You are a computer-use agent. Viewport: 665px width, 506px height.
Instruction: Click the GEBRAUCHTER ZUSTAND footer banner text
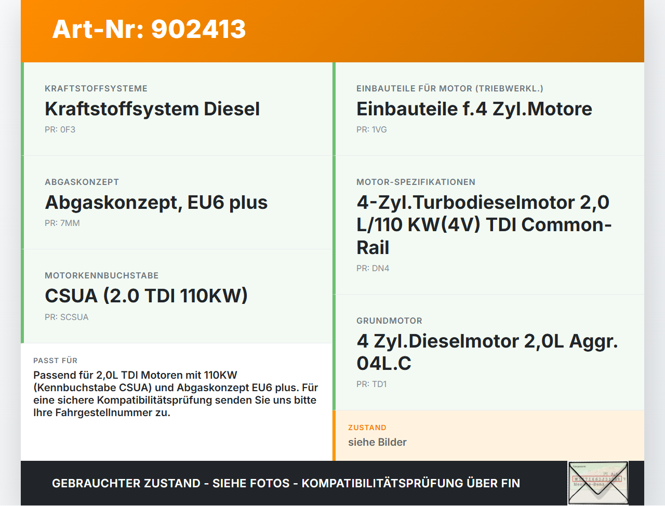pyautogui.click(x=286, y=484)
